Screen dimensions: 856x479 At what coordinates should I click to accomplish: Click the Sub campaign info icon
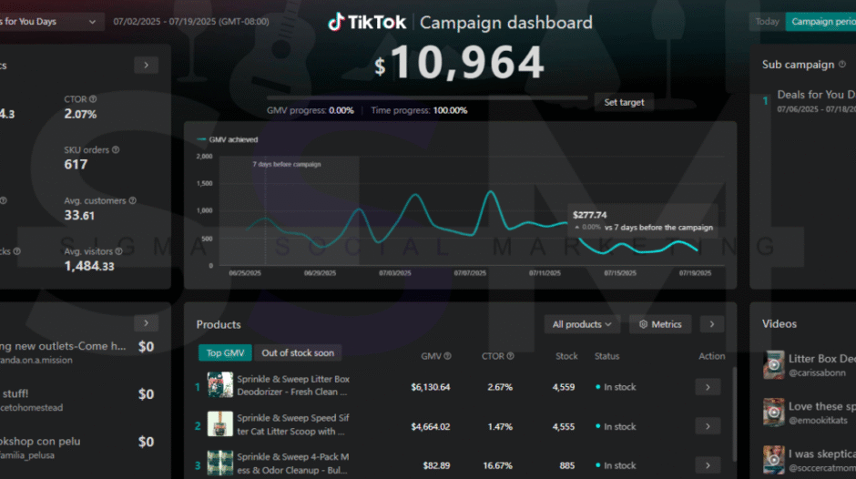pyautogui.click(x=842, y=65)
